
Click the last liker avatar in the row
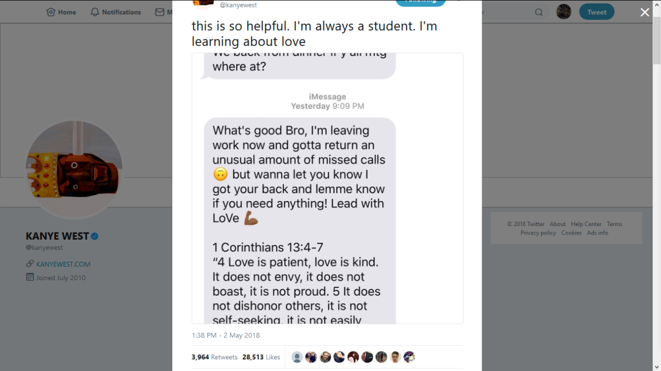409,357
